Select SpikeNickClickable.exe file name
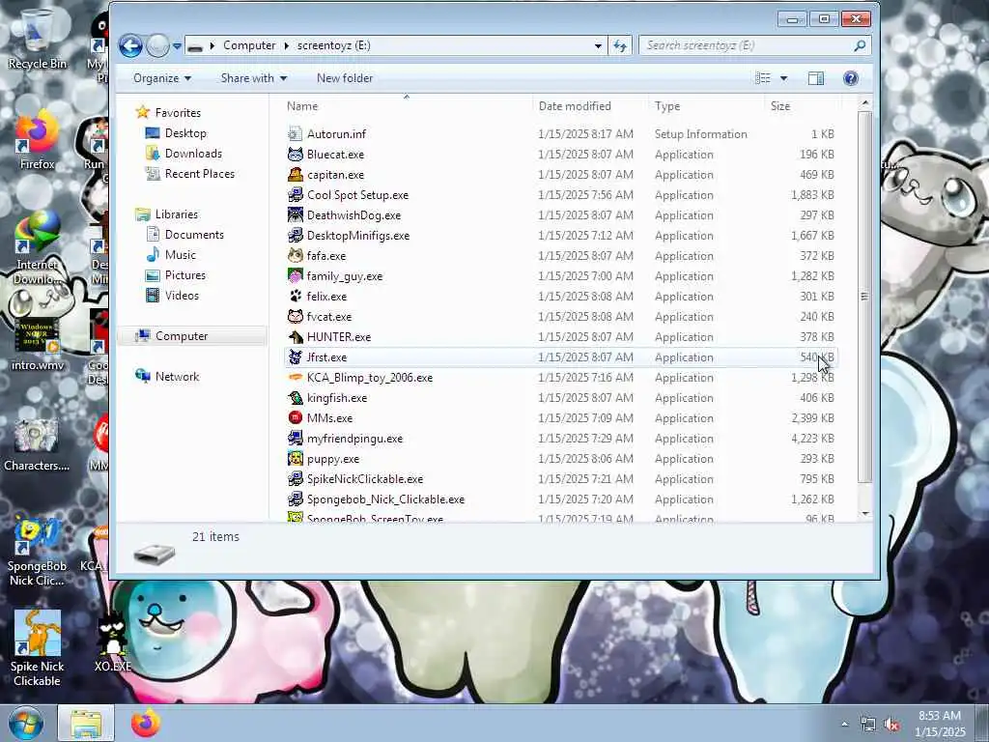The width and height of the screenshot is (989, 742). pos(365,479)
